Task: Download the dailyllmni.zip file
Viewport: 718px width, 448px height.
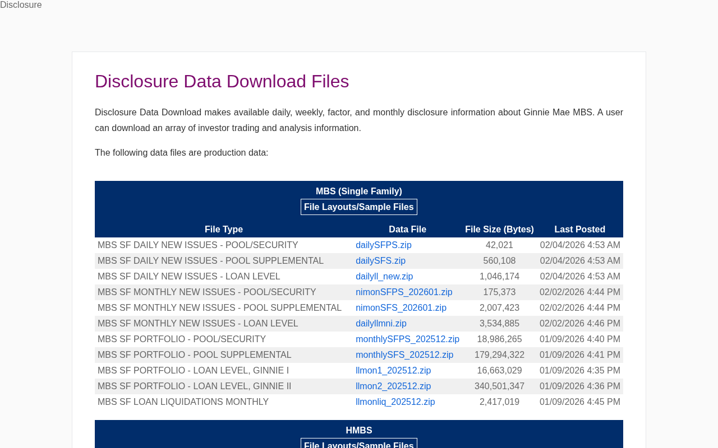Action: point(381,324)
